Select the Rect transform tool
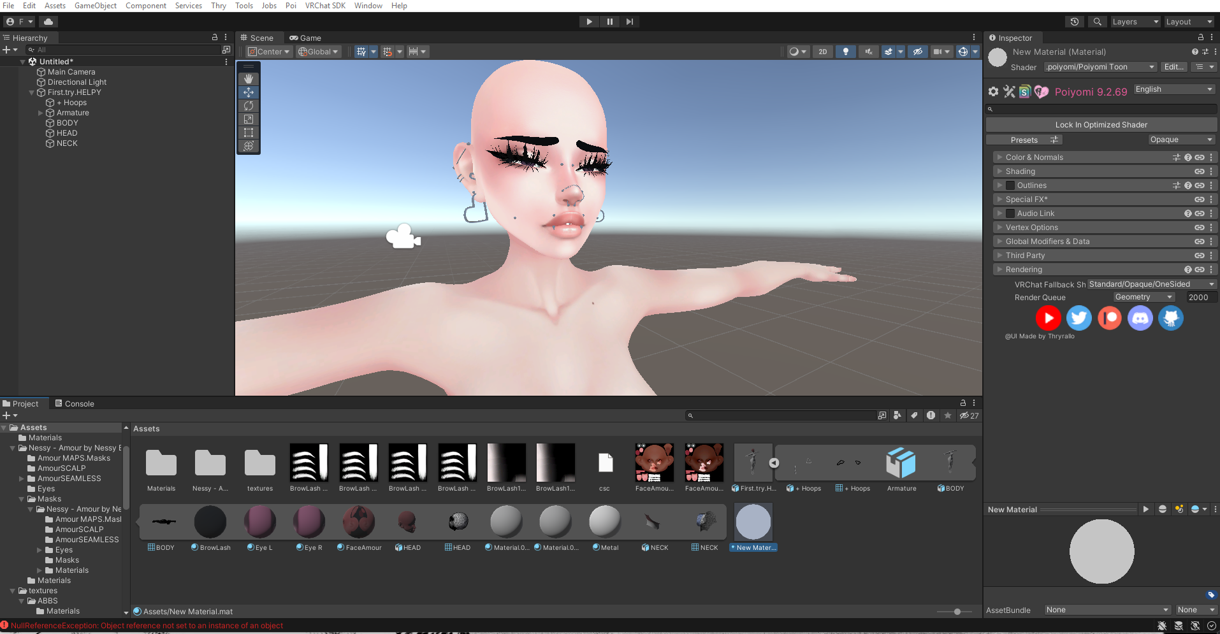The width and height of the screenshot is (1220, 634). (249, 133)
